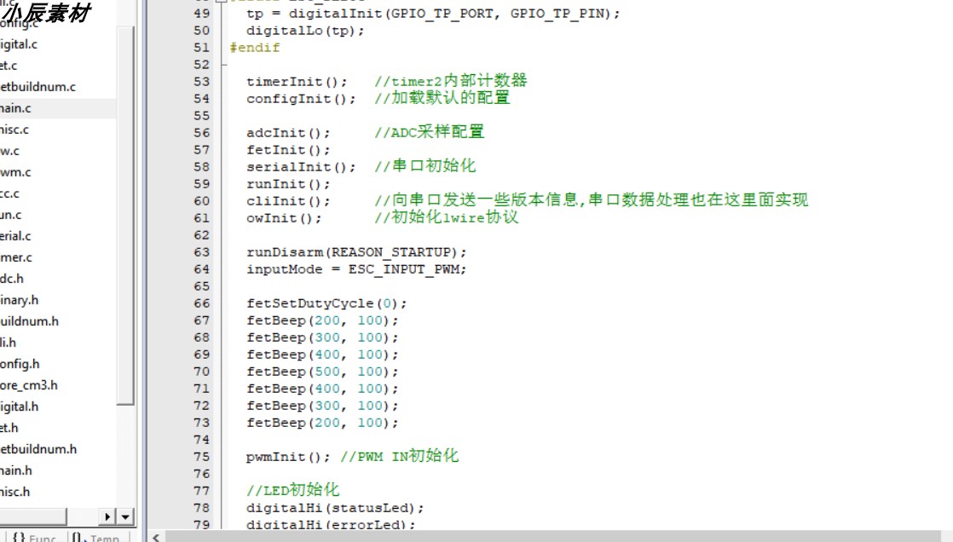Click the 1wire comment on line 61
953x542 pixels.
446,217
